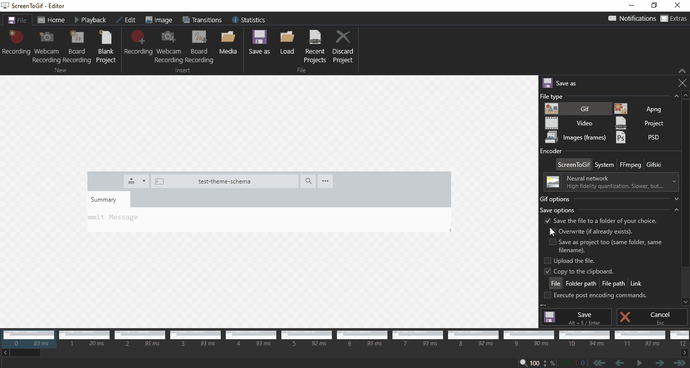Play the animation preview

click(639, 363)
